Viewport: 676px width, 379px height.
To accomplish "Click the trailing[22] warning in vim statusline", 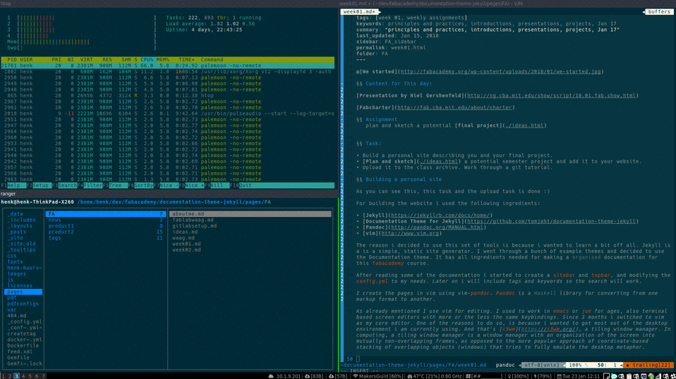I will tap(648, 365).
